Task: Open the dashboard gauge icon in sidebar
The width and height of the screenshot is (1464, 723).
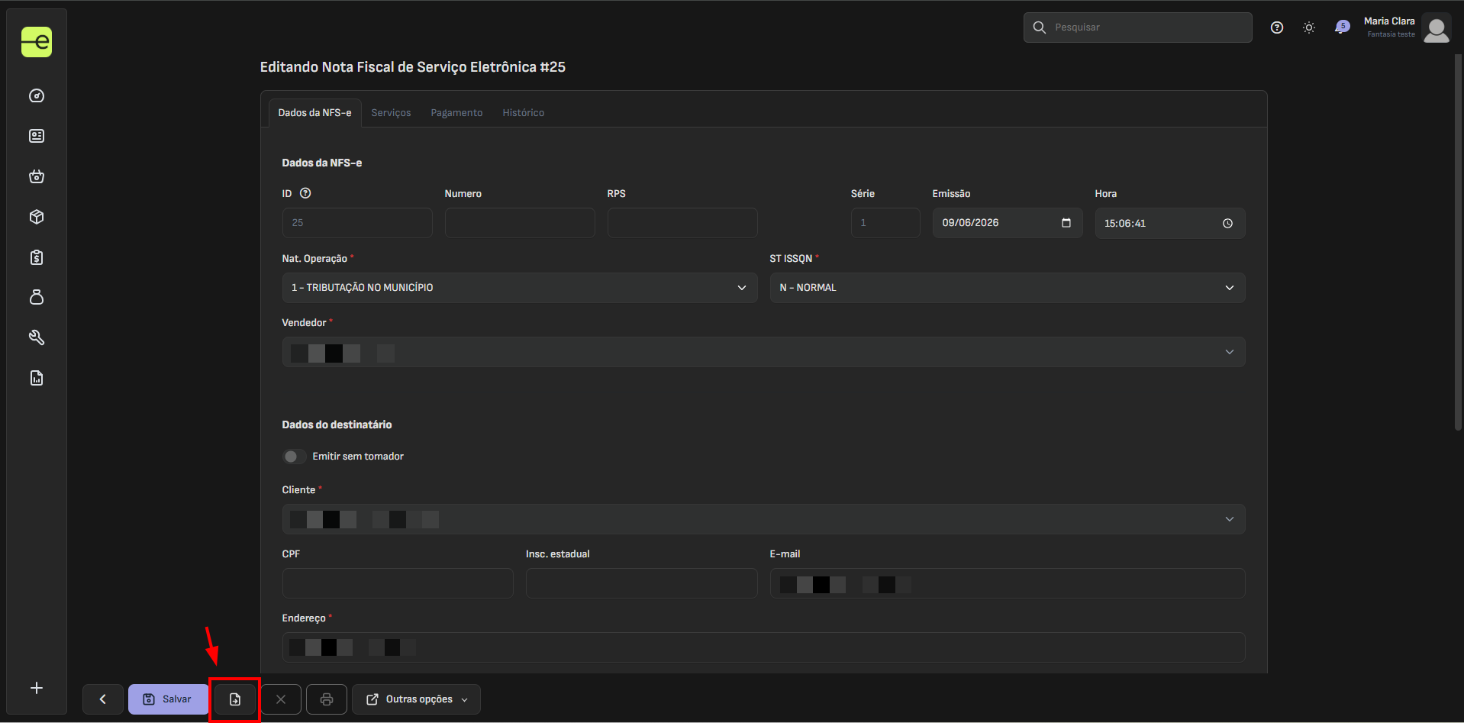Action: [37, 95]
